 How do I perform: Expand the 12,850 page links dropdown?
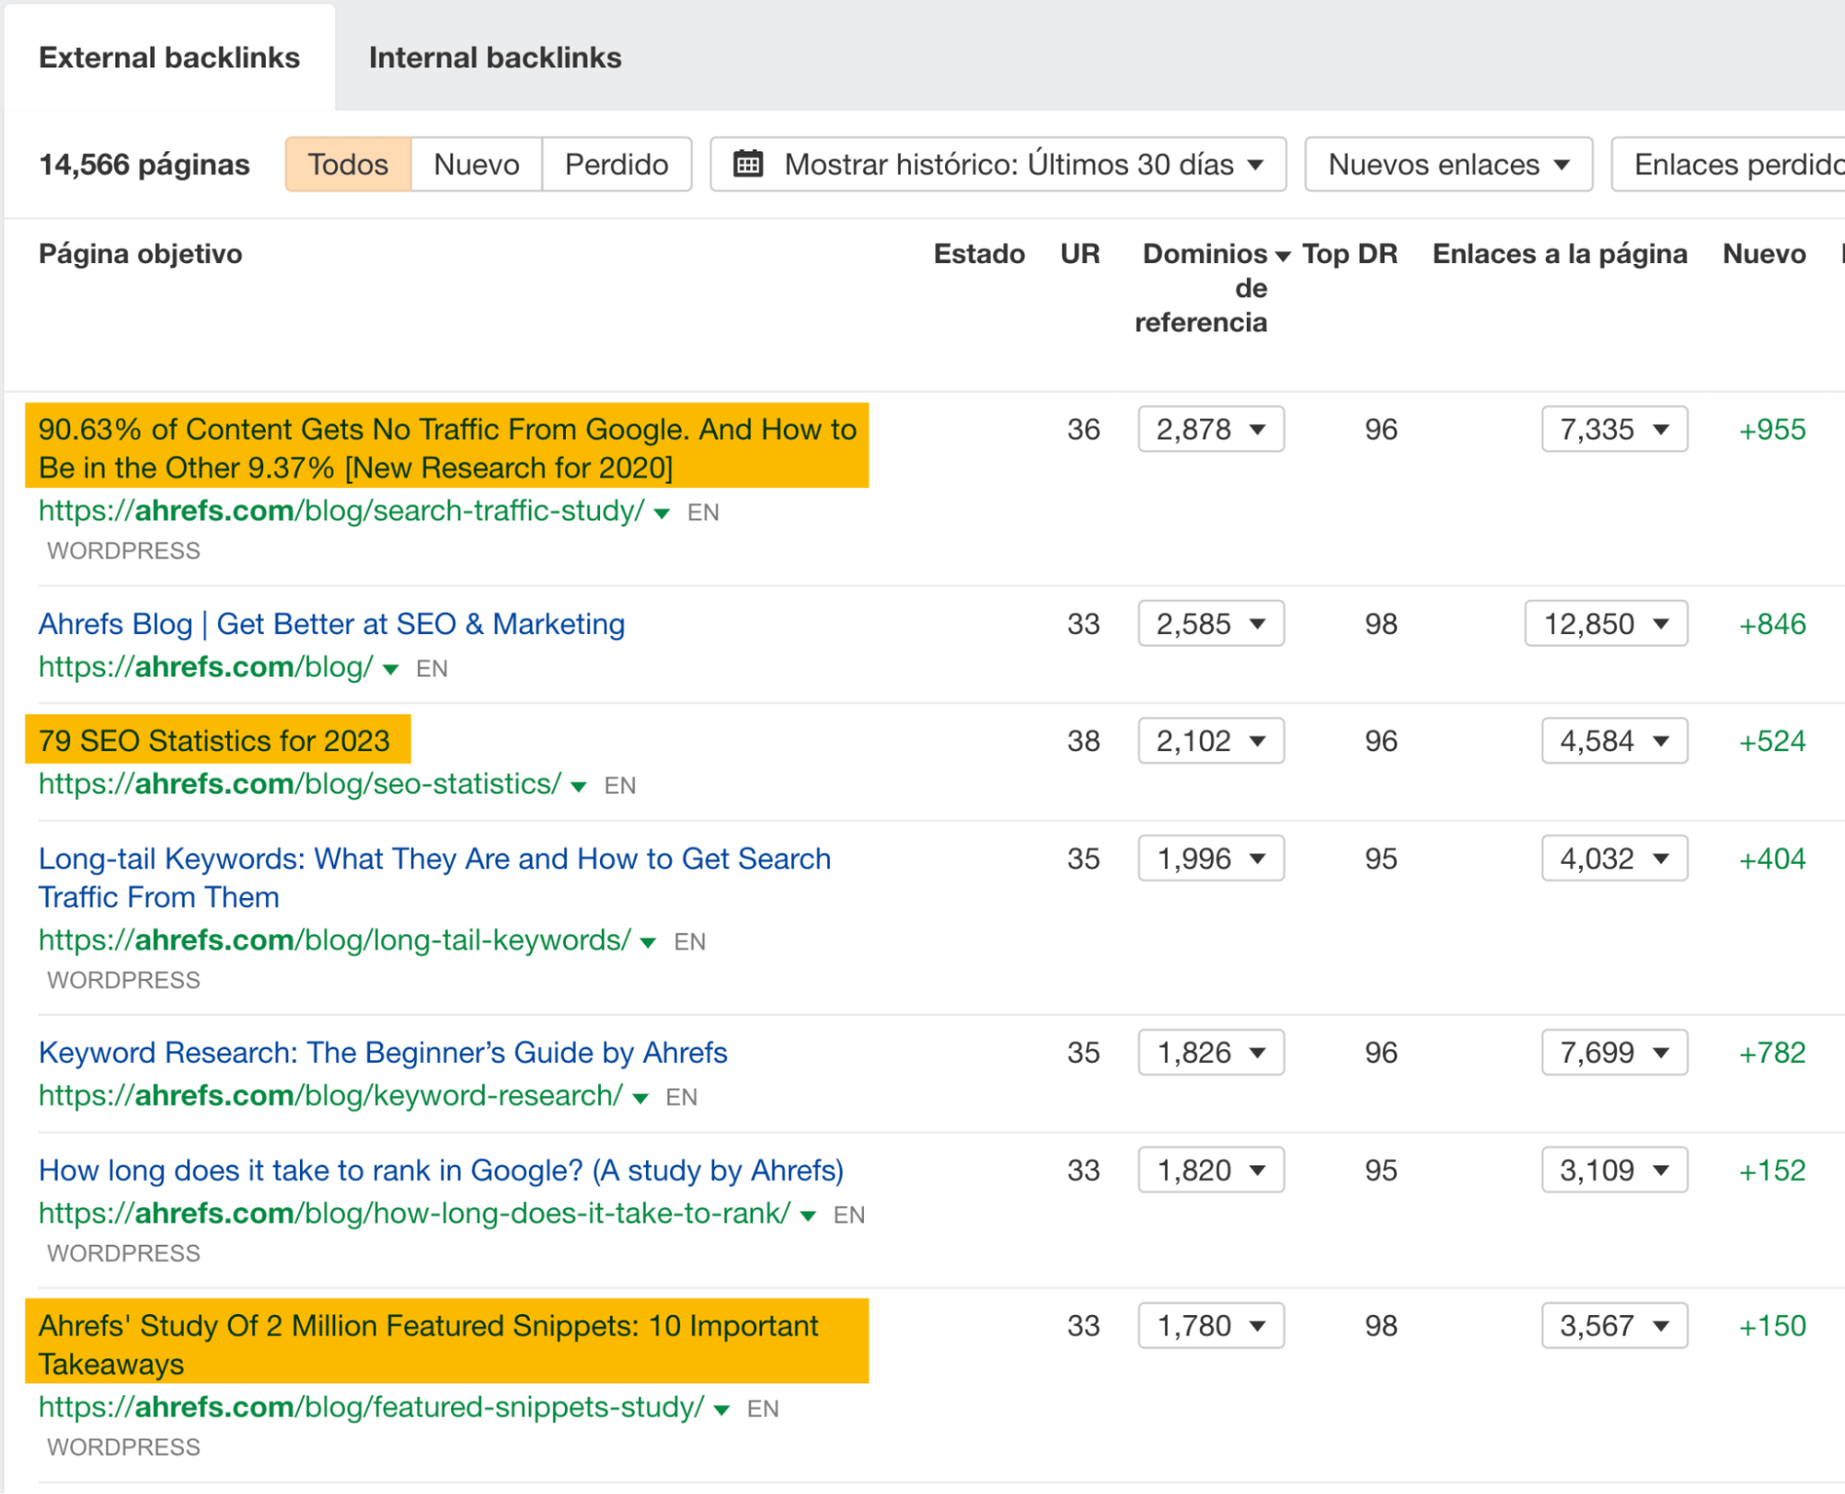pyautogui.click(x=1605, y=624)
